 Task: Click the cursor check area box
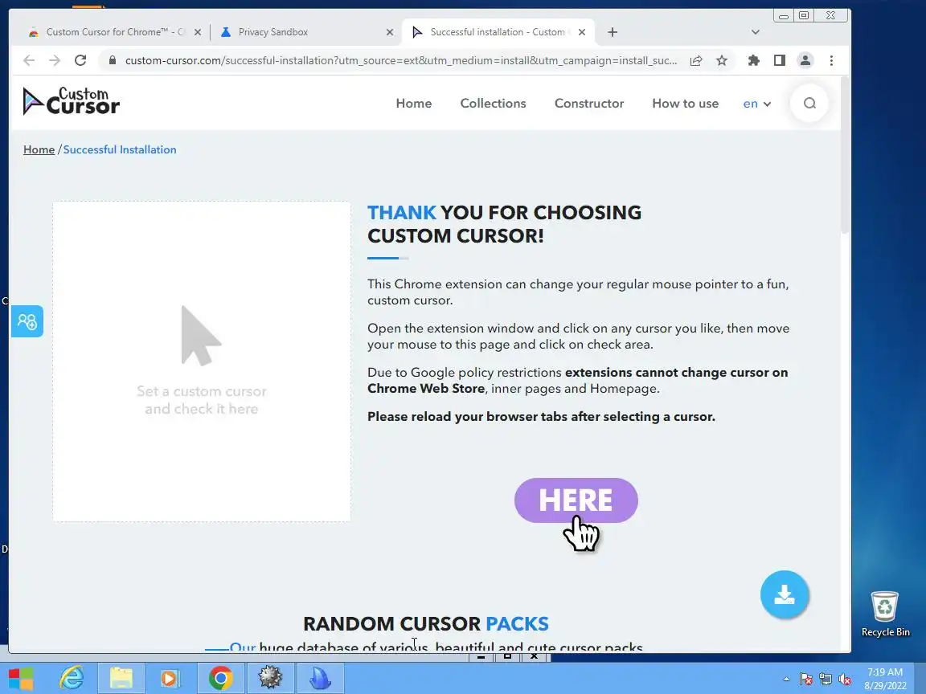(x=202, y=361)
